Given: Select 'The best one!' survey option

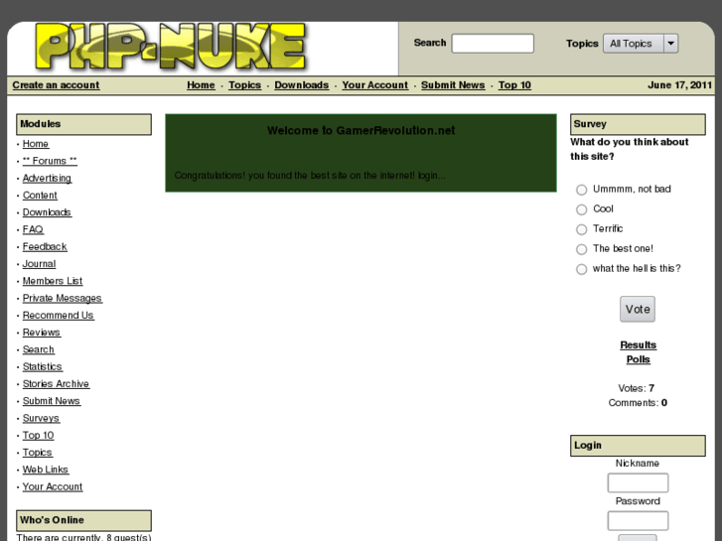Looking at the screenshot, I should tap(582, 249).
